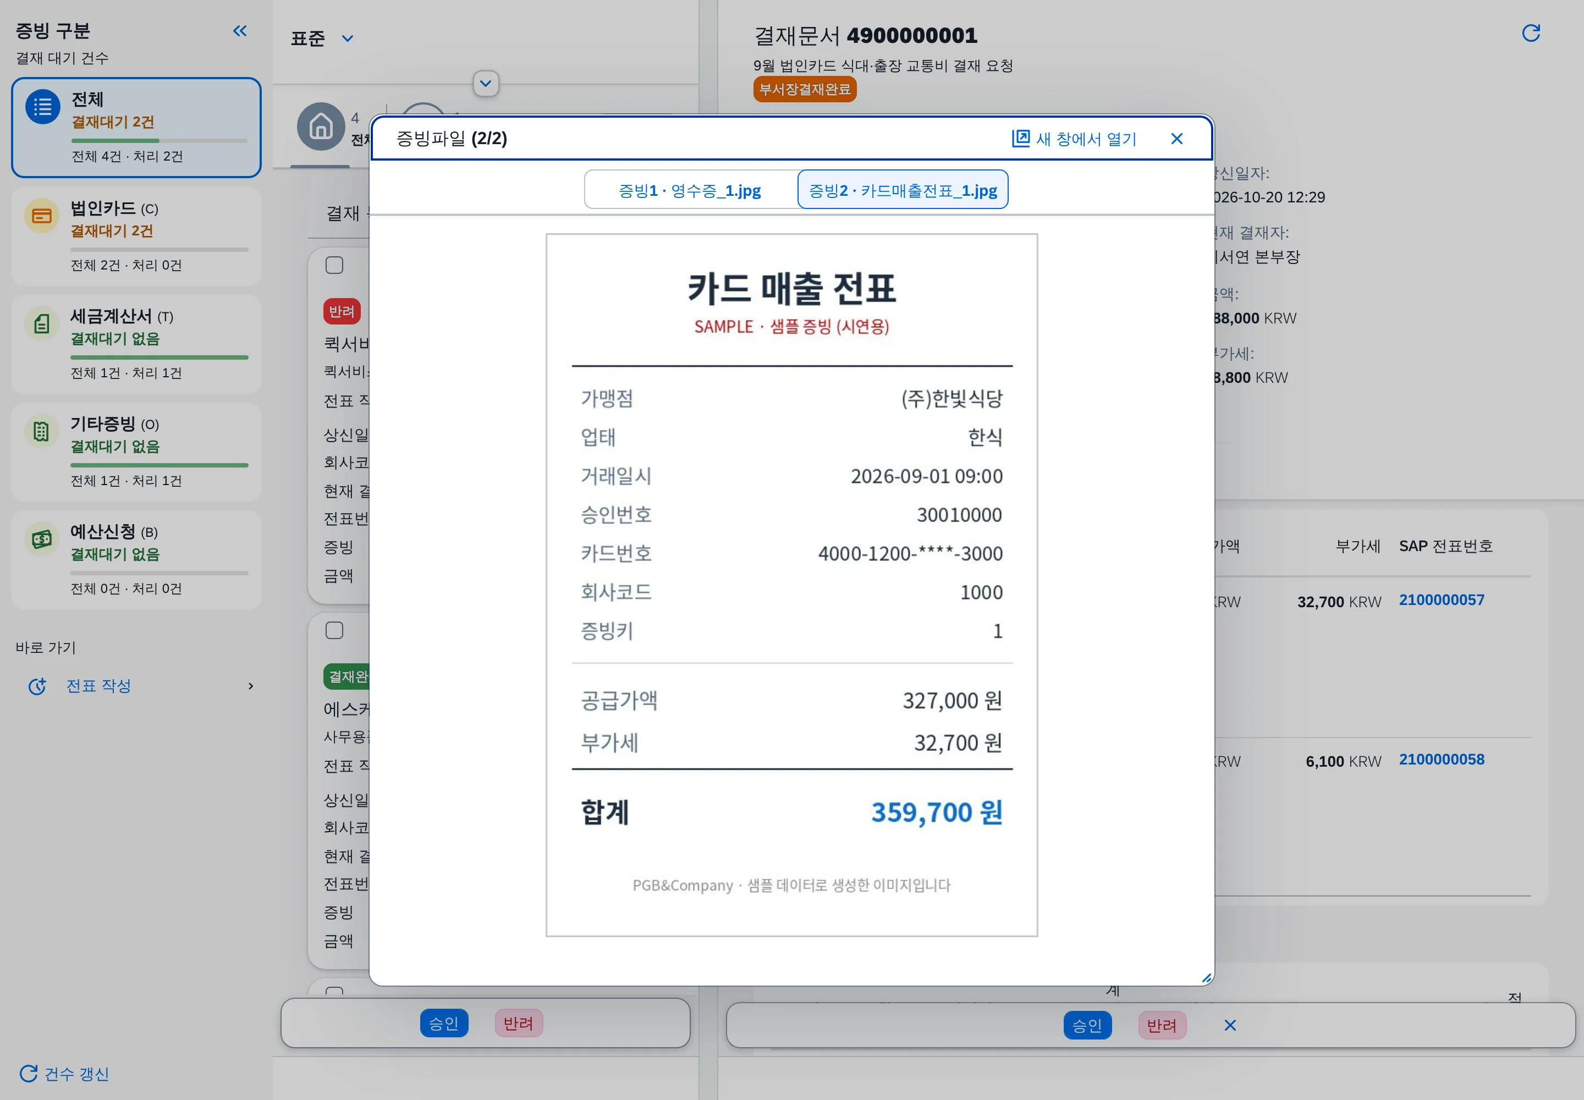Click the green 결재완료 status tag in list
The width and height of the screenshot is (1584, 1100).
coord(346,677)
